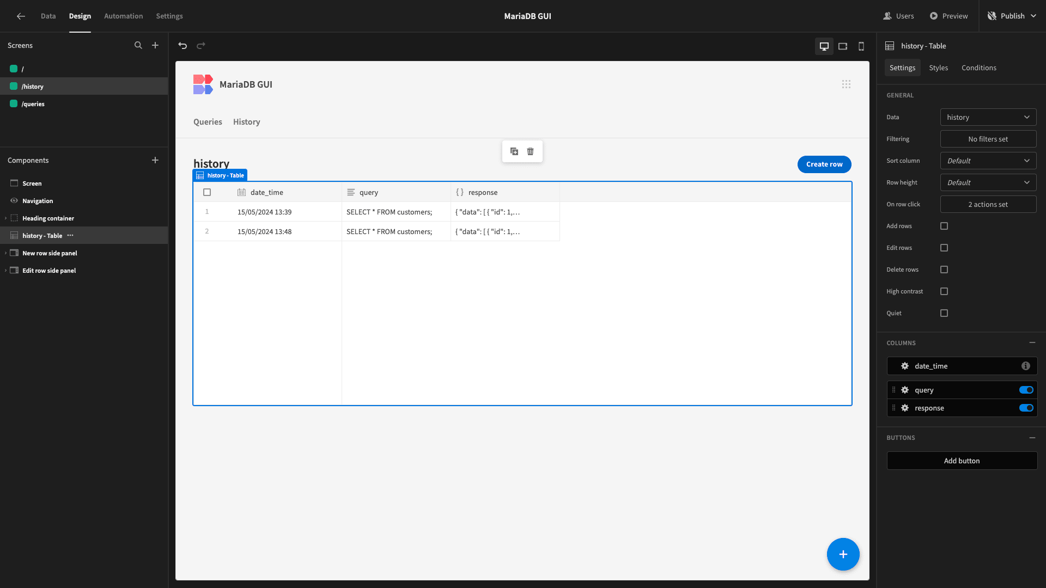Click the blue floating plus button
Image resolution: width=1046 pixels, height=588 pixels.
click(843, 554)
